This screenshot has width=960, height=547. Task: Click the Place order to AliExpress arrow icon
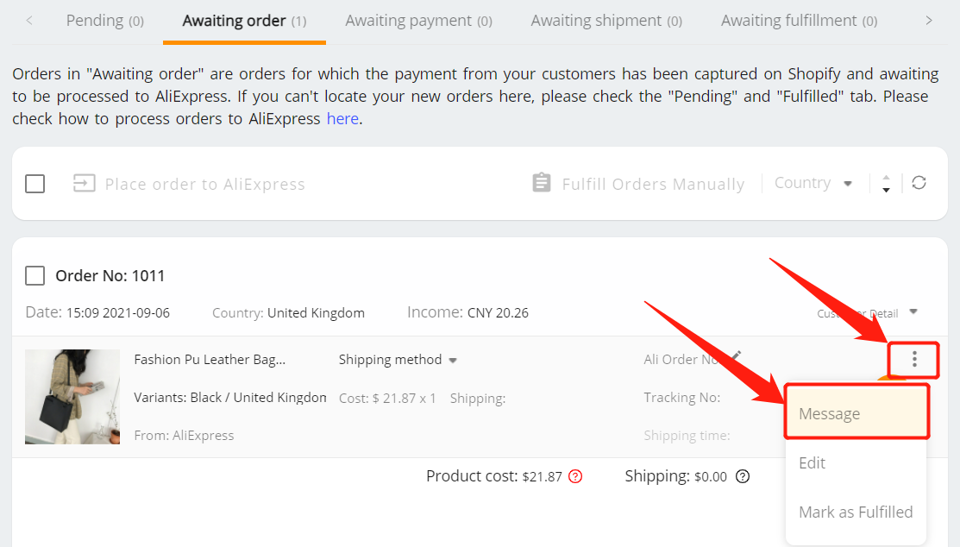[84, 183]
